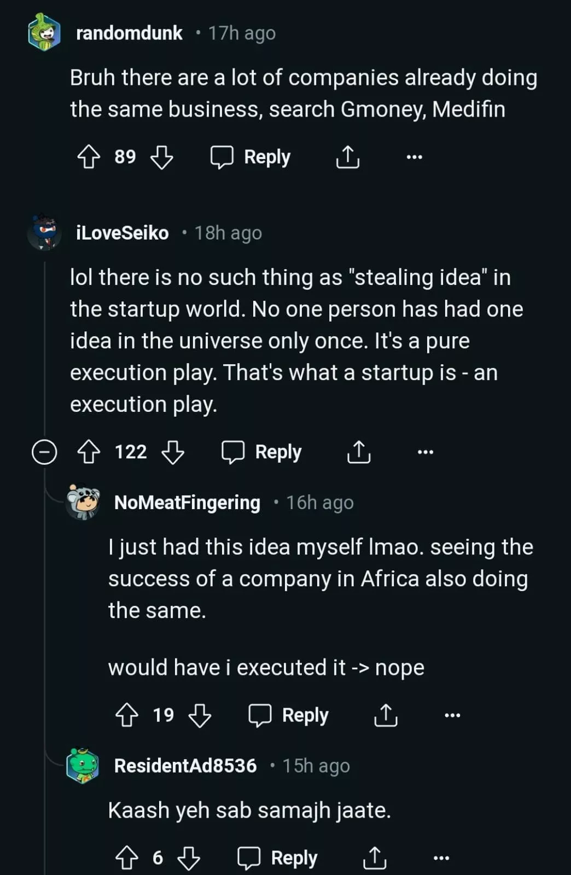
Task: Upvote randomdunk's comment
Action: click(x=89, y=157)
